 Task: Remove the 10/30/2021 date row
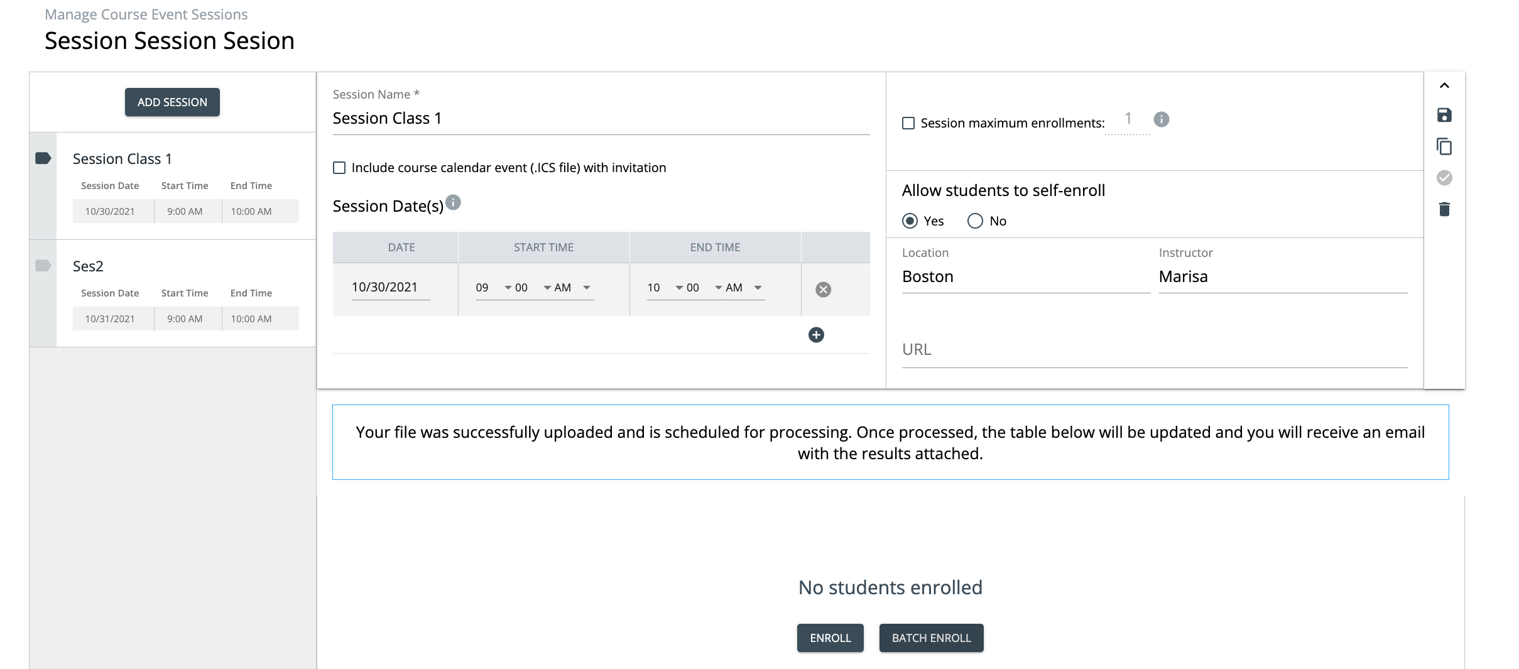tap(823, 290)
